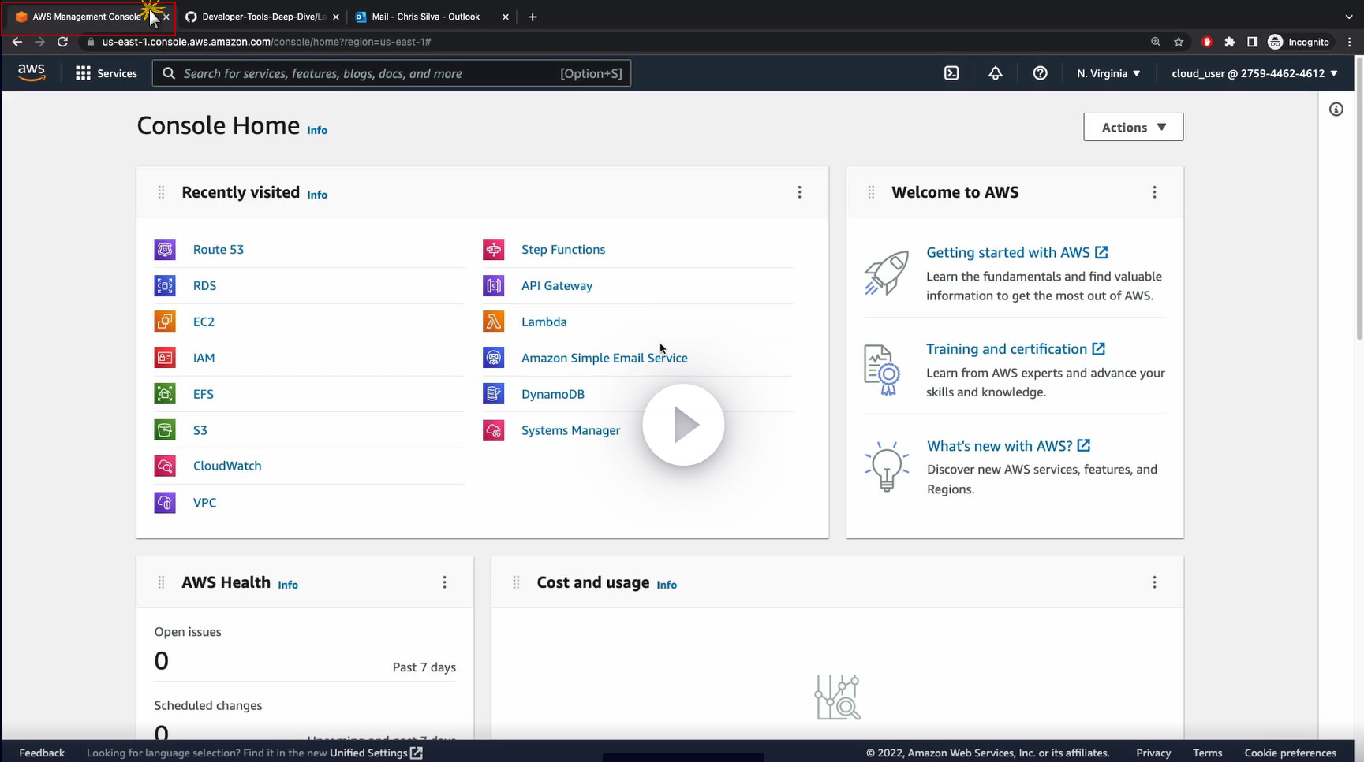Play the video with the center play button
The image size is (1364, 762).
pos(683,425)
